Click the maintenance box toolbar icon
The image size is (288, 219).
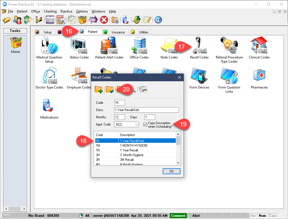point(82,20)
